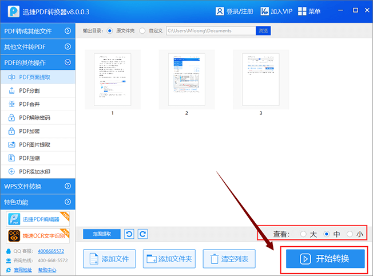This screenshot has height=276, width=373.
Task: Click the PDF添加水印 plus icon
Action: coord(11,171)
